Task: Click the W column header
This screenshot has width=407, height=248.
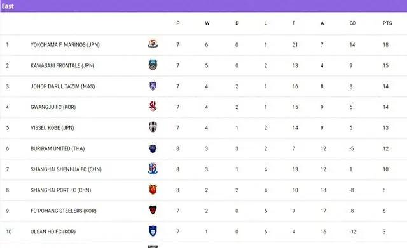Action: coord(207,23)
